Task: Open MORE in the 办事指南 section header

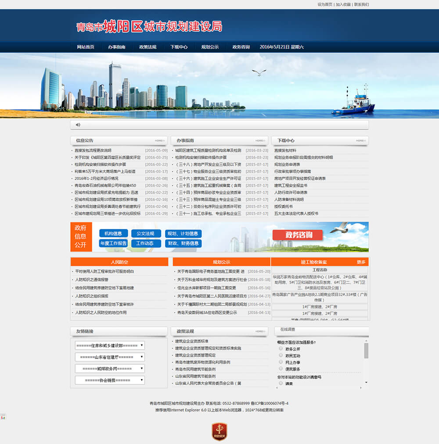Action: (x=260, y=141)
